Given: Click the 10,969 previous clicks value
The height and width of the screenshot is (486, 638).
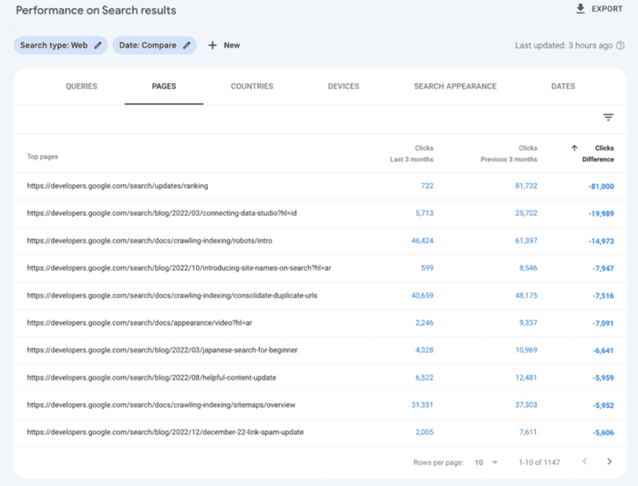Looking at the screenshot, I should 526,350.
